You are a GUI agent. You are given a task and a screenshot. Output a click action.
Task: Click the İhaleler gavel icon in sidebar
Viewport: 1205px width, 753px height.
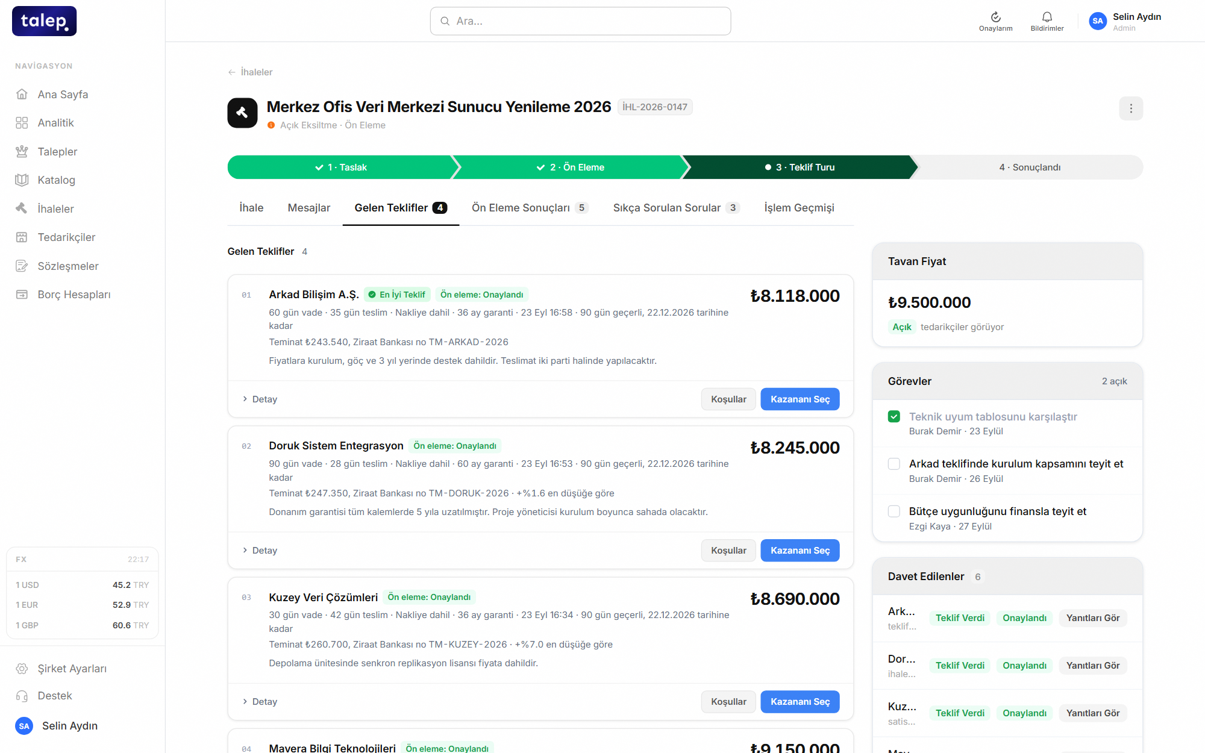[22, 208]
